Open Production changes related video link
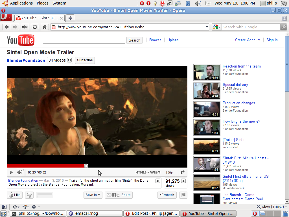 click(239, 103)
